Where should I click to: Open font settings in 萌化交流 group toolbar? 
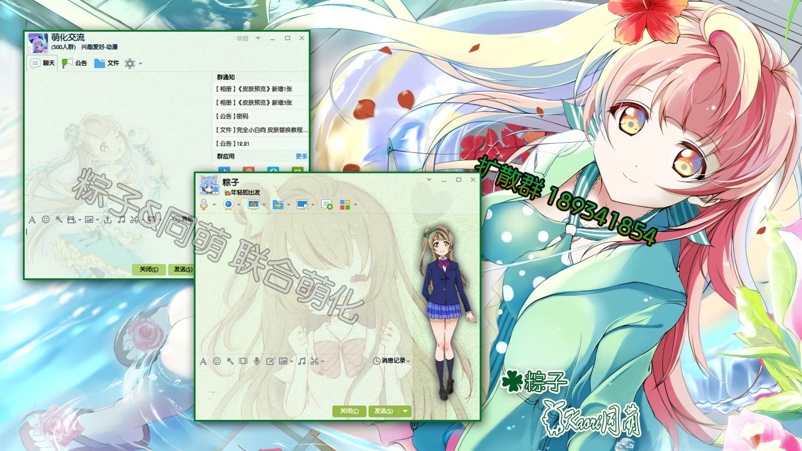32,220
